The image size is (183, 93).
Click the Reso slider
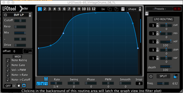click(20, 27)
